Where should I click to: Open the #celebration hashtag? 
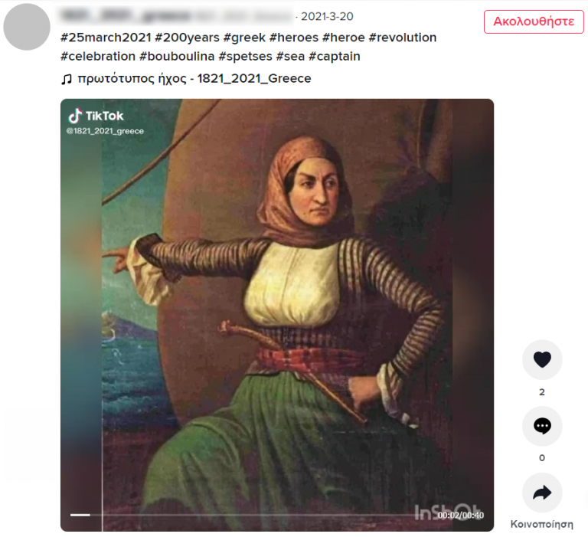(x=98, y=56)
